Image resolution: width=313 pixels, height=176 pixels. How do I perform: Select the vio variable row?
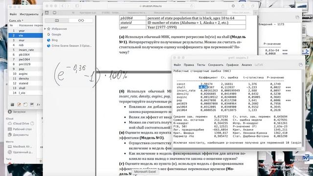25,36
